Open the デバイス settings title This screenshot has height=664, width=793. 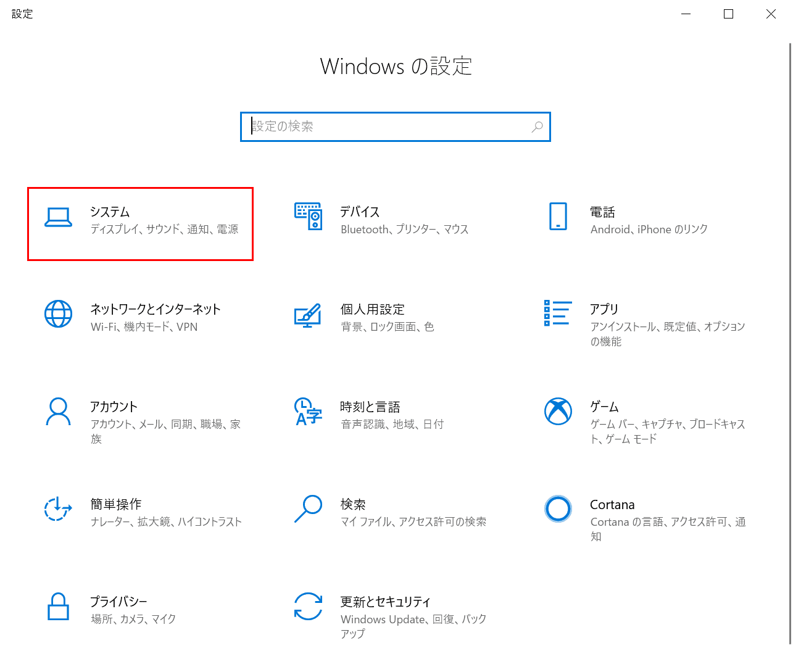pos(360,212)
